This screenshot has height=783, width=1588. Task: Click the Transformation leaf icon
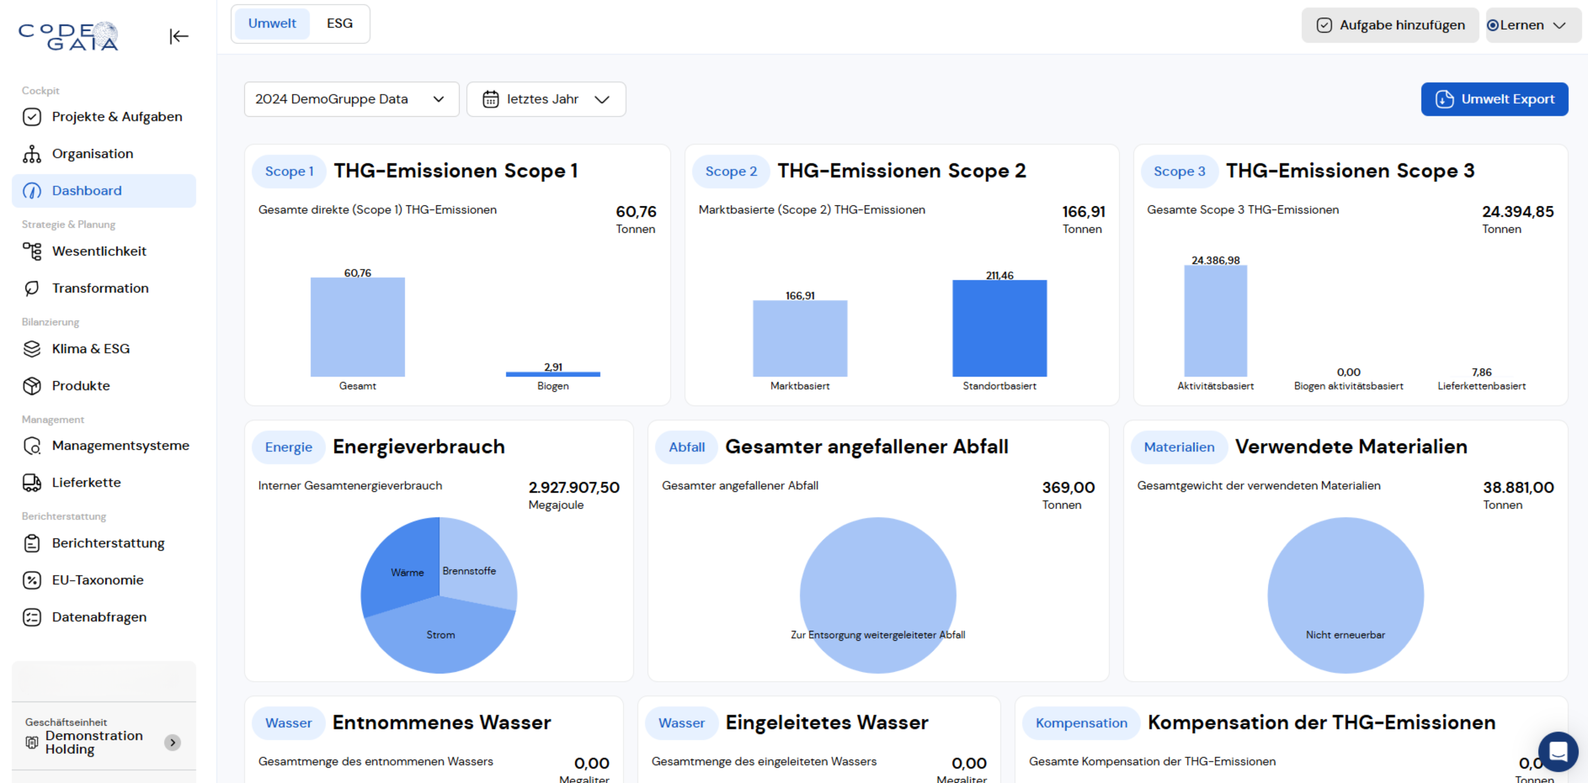pos(31,288)
